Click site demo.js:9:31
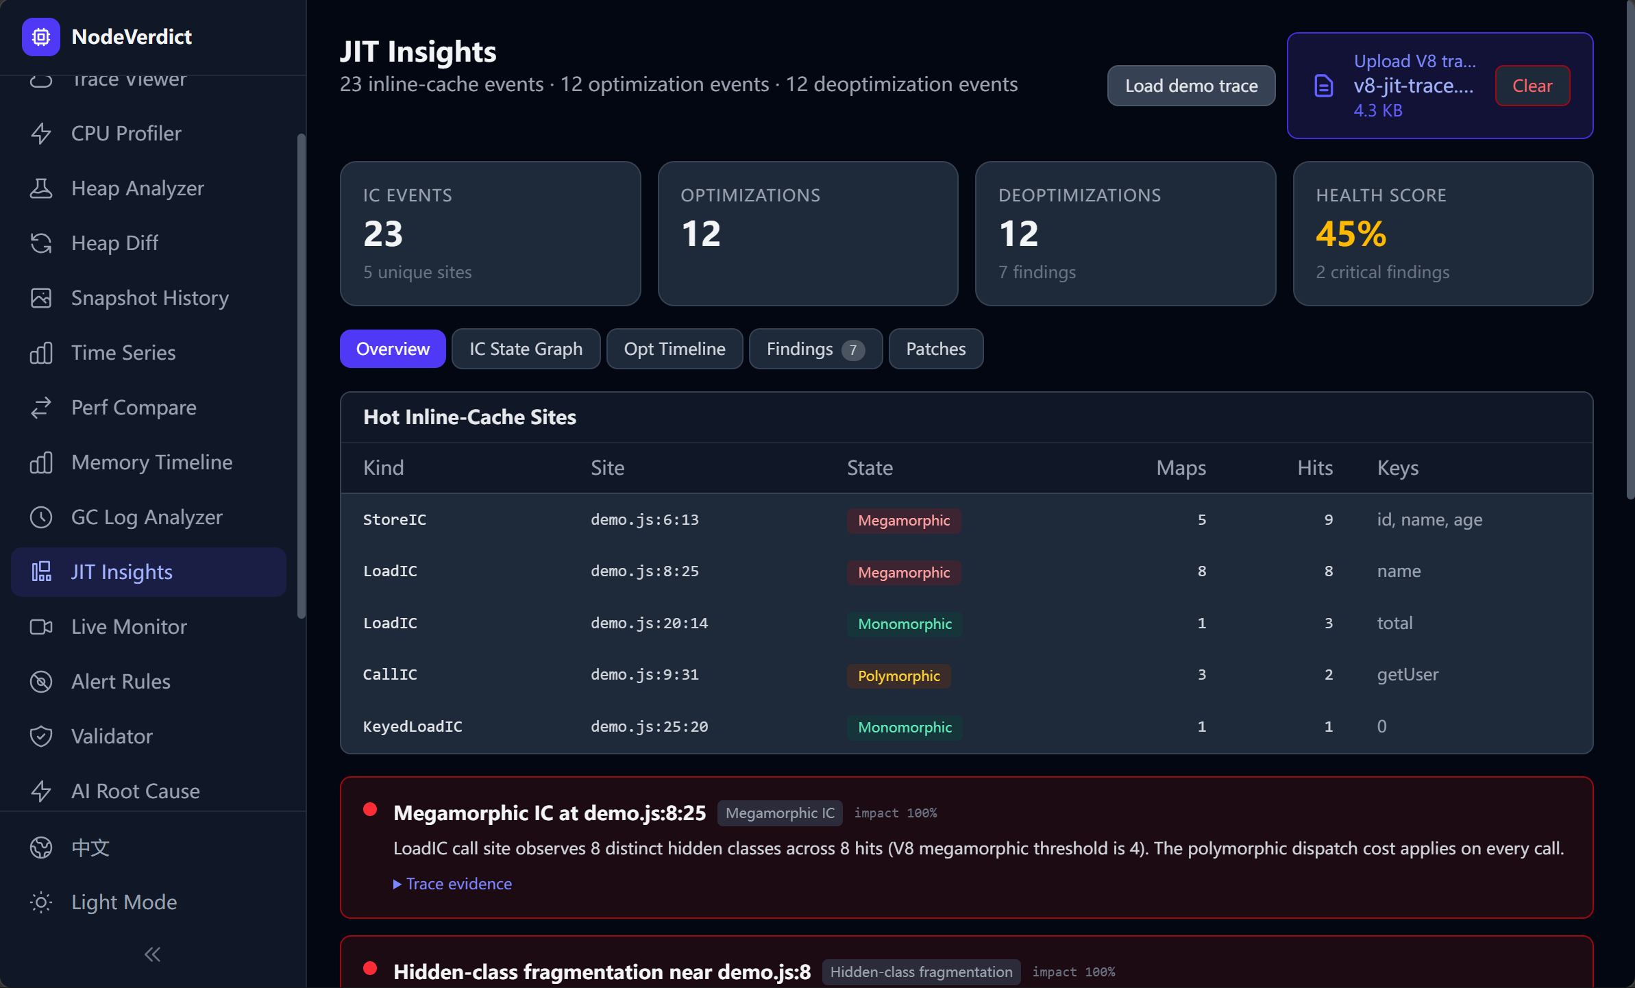Image resolution: width=1635 pixels, height=988 pixels. pos(645,675)
